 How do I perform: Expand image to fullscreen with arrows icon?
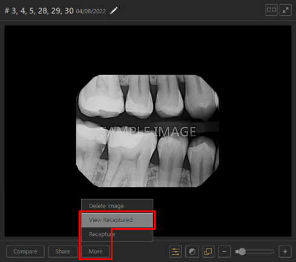pos(286,10)
